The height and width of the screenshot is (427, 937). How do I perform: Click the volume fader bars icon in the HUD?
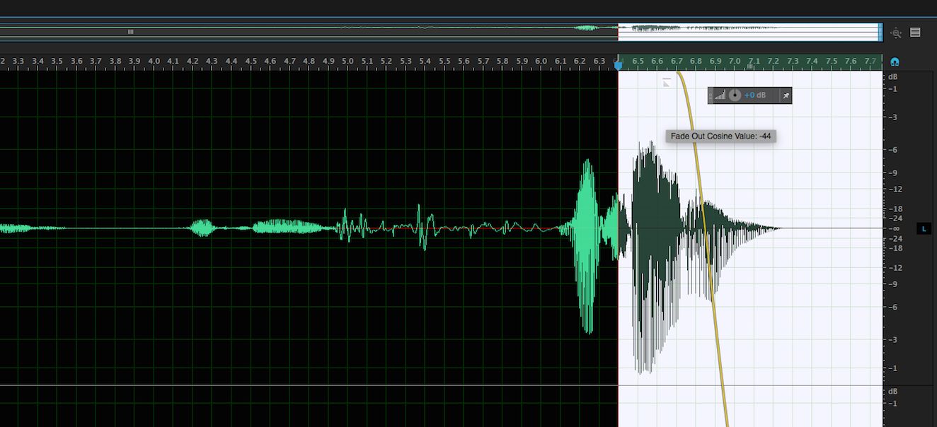coord(719,95)
